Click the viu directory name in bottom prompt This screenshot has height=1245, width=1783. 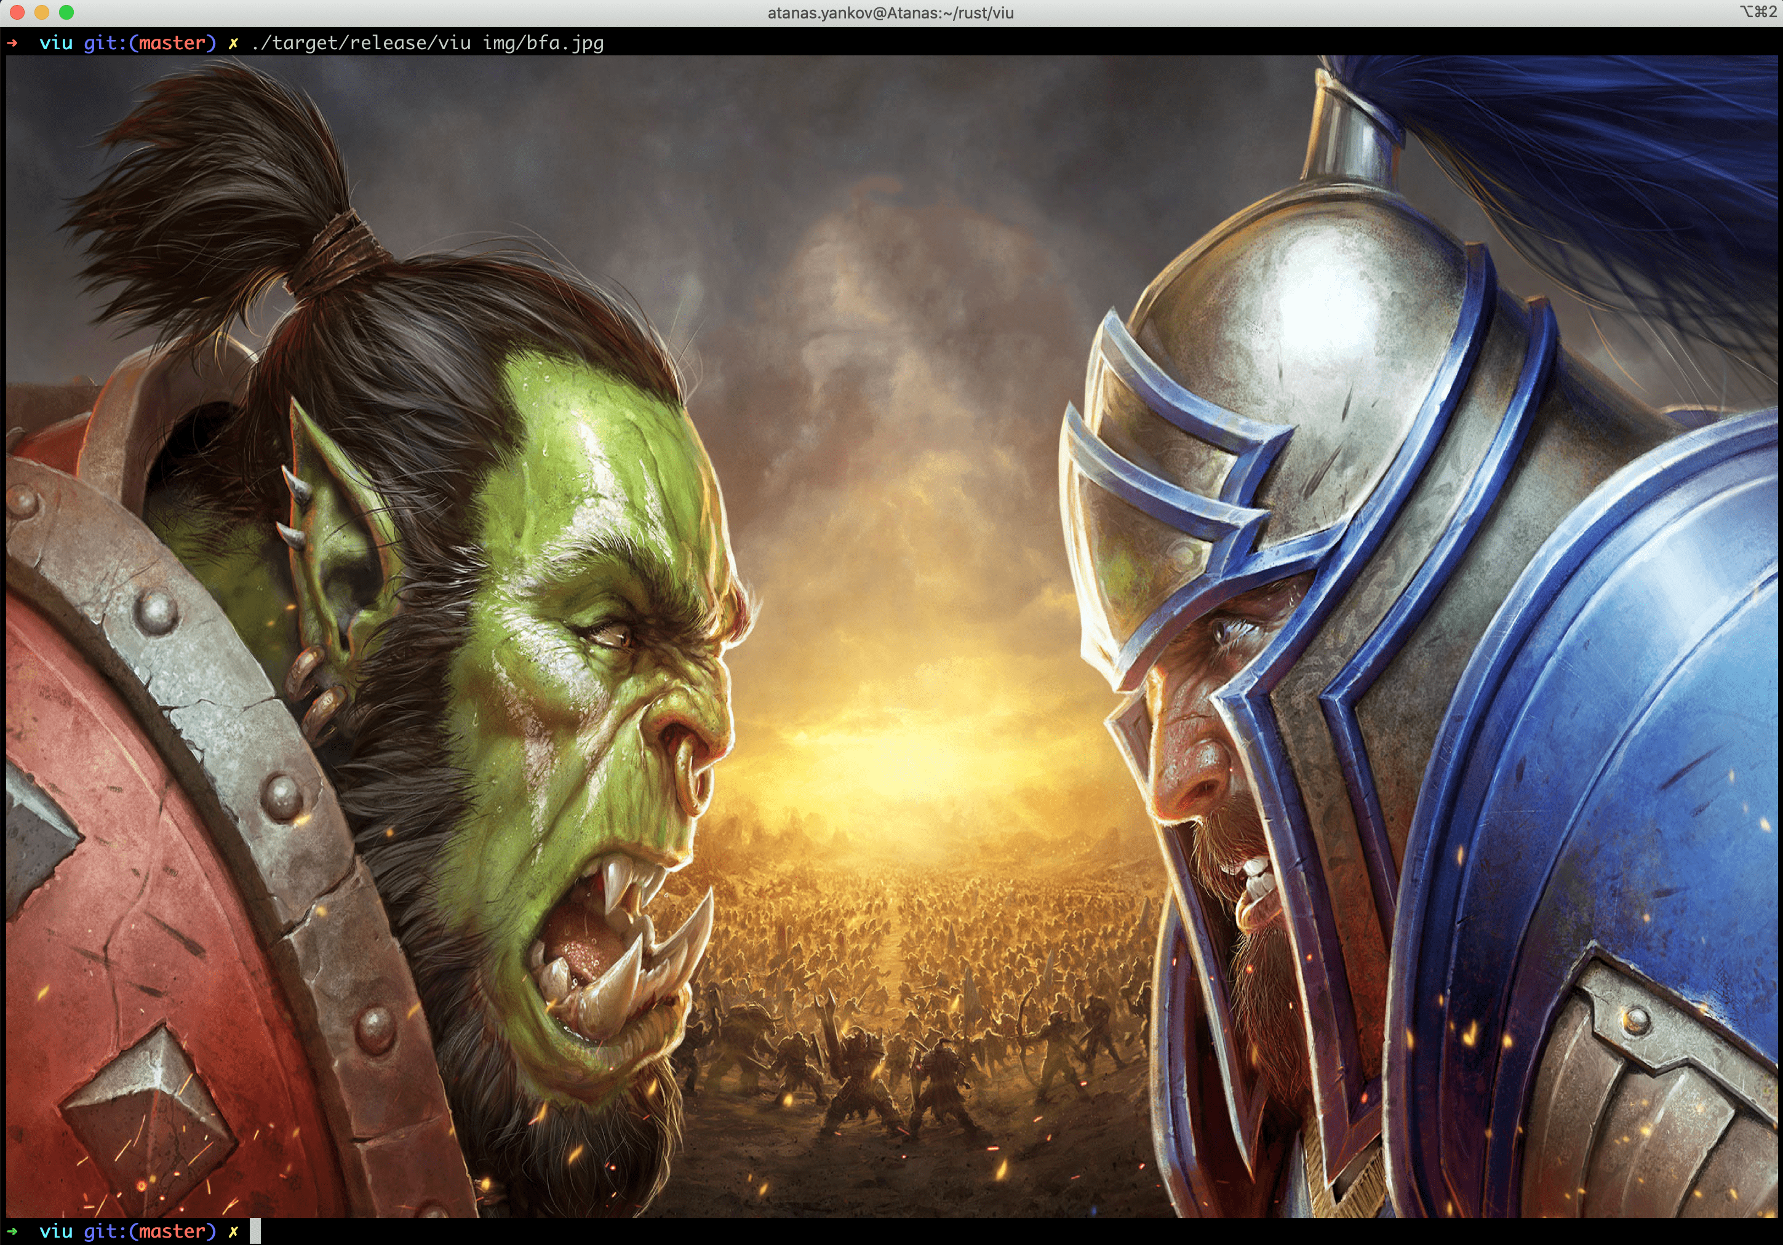[x=56, y=1231]
